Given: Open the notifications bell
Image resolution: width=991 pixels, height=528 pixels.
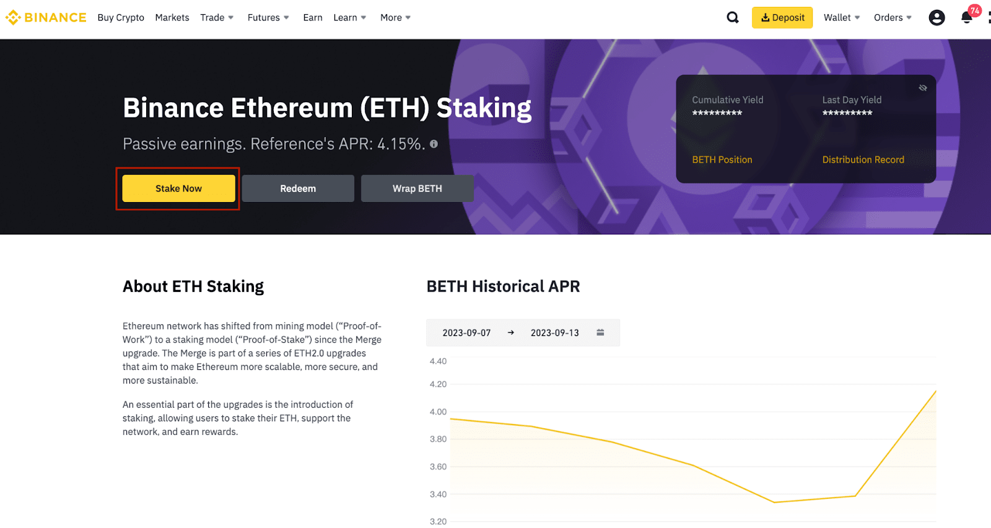Looking at the screenshot, I should click(x=966, y=17).
